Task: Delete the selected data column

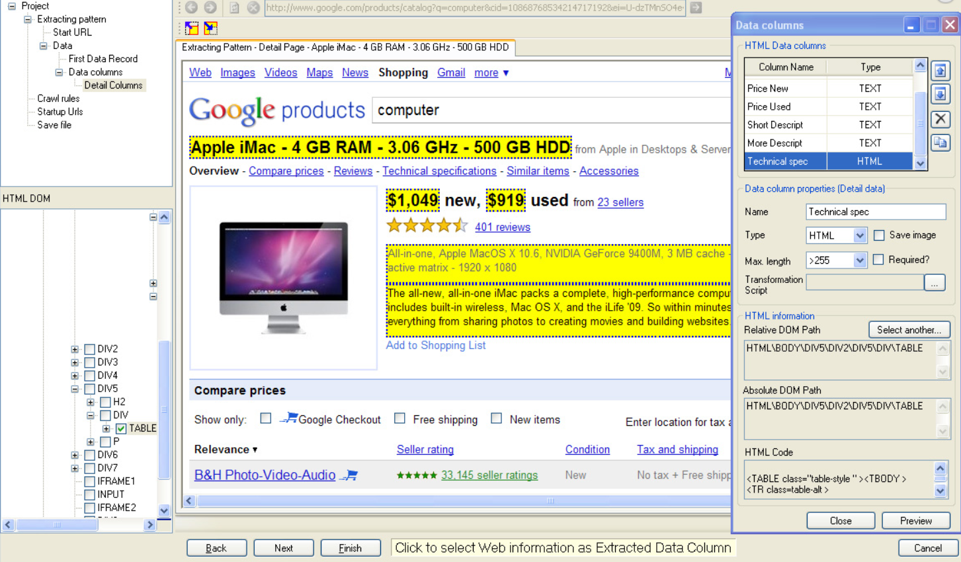Action: 940,119
